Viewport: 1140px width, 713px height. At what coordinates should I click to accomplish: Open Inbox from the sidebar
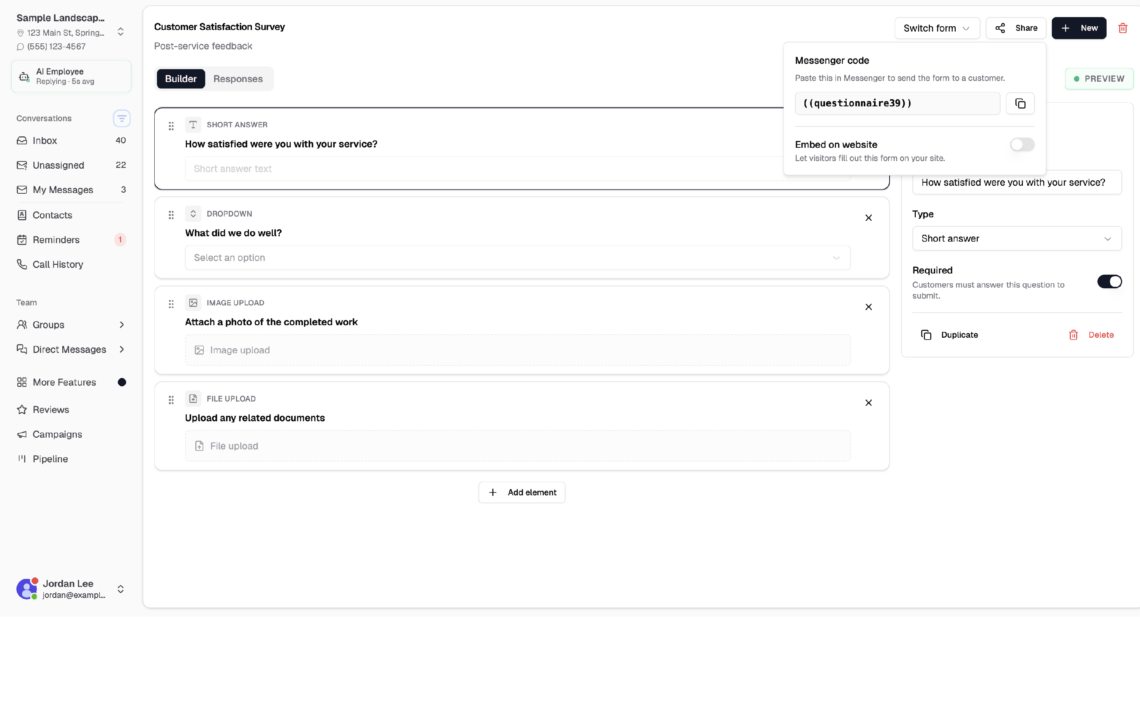pos(71,141)
